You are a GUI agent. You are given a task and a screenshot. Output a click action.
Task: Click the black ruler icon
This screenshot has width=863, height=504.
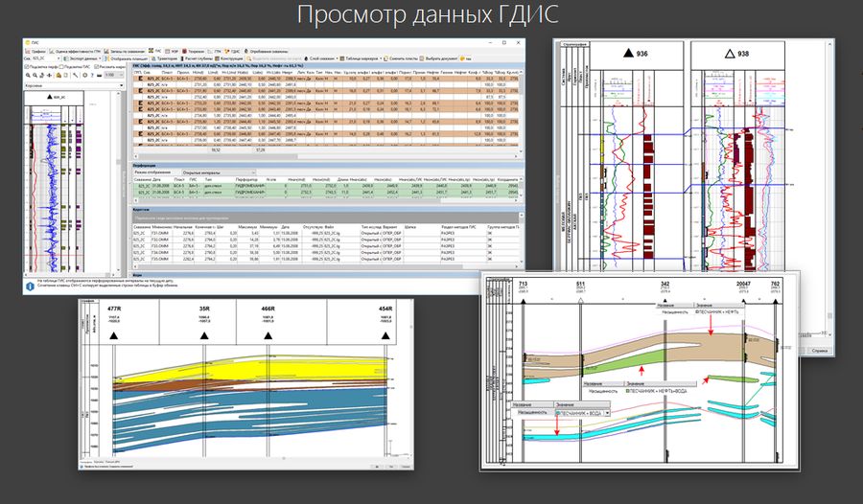(x=99, y=76)
